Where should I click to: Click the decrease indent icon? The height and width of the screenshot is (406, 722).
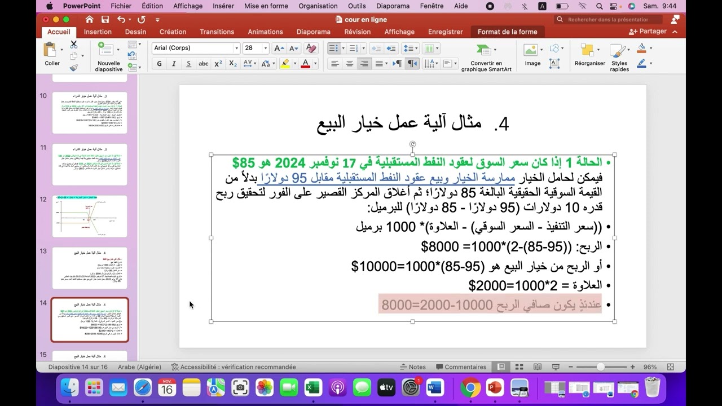(376, 48)
